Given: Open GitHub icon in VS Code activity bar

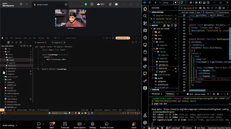Looking at the screenshot, I should tap(145, 73).
